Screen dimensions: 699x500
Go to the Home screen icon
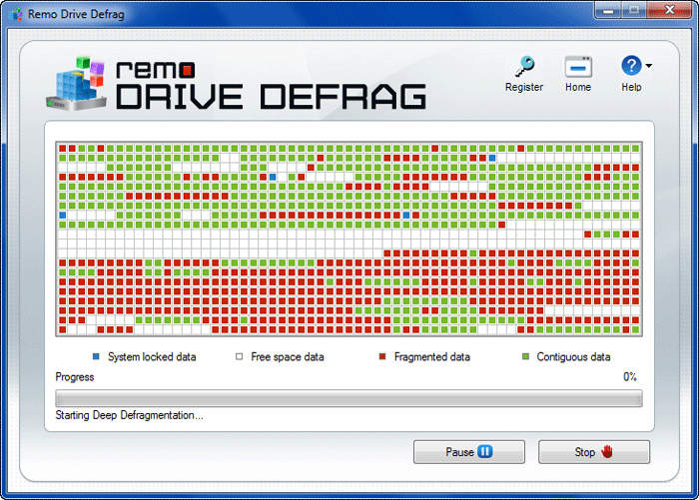tap(578, 67)
